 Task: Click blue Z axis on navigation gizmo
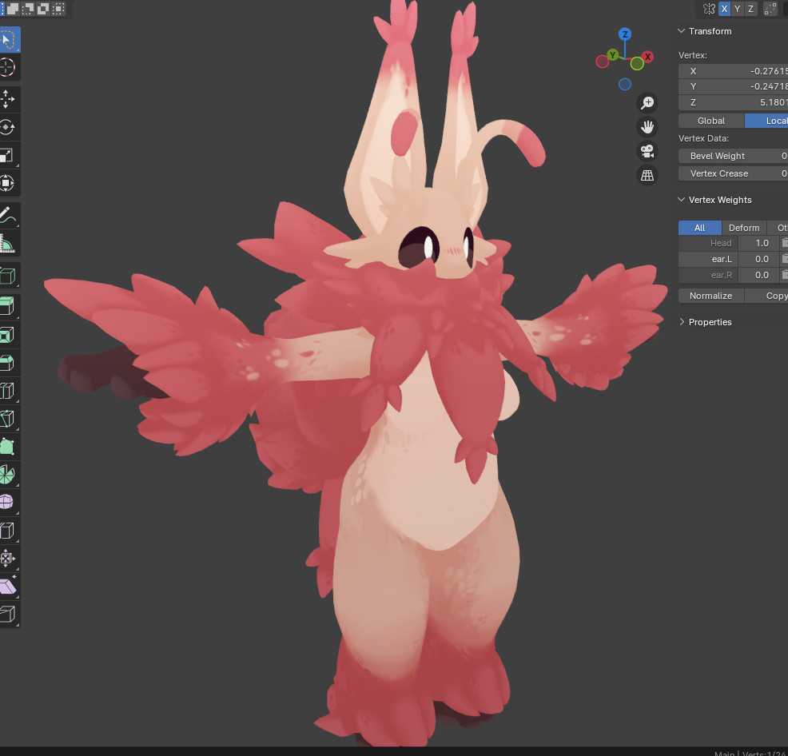625,34
